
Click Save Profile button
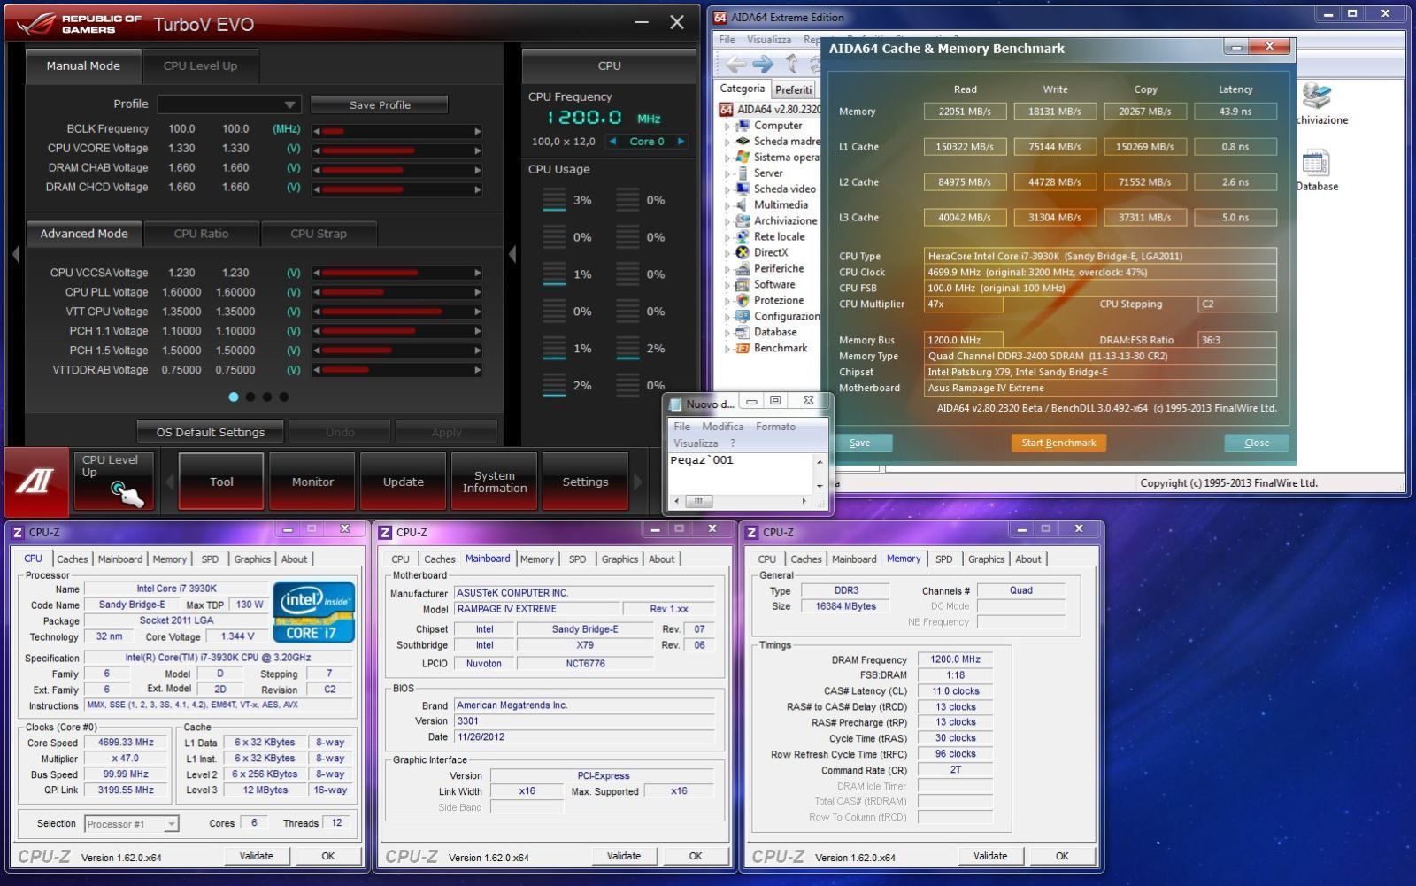[x=380, y=104]
